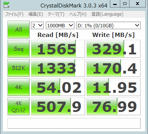Click the 4K write result 11.95
This screenshot has height=134, width=148.
tap(113, 87)
